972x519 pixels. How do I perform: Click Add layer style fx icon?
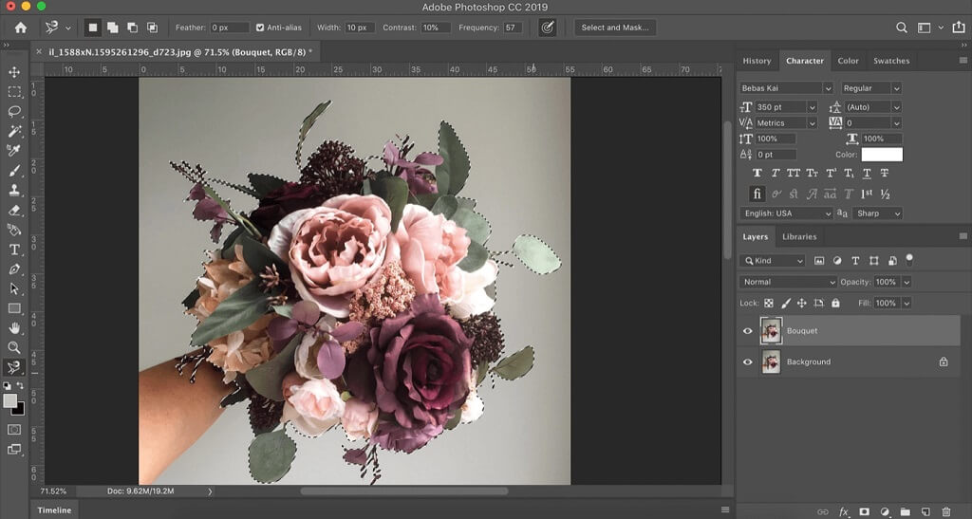[x=844, y=511]
